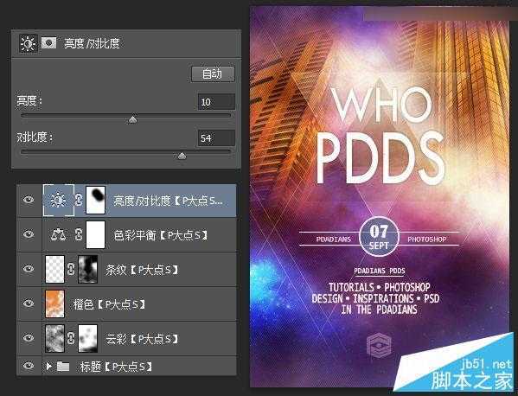Select the Brightness/Contrast adjustment icon in layer row

pyautogui.click(x=59, y=200)
